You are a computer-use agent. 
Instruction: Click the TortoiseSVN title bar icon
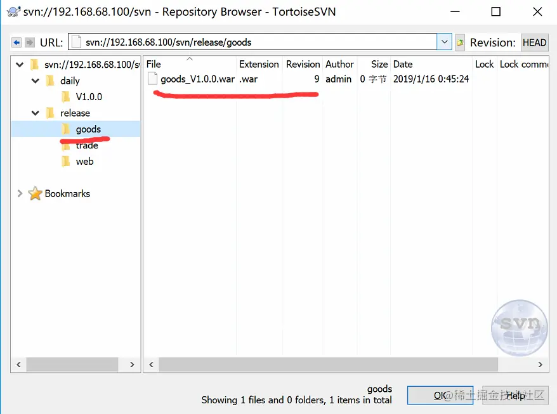point(13,11)
